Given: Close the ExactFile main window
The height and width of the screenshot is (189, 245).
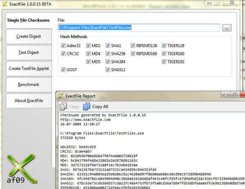Looking at the screenshot, I should click(232, 3).
